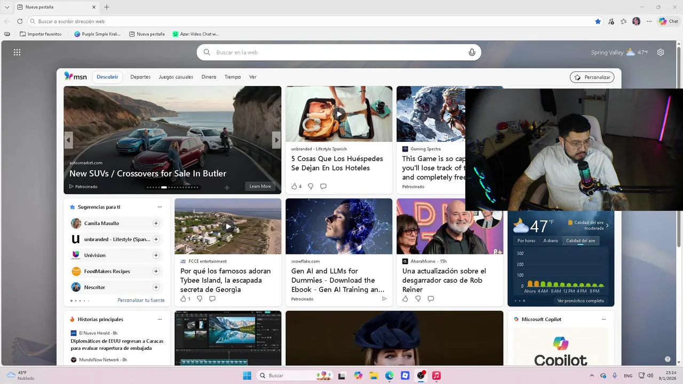683x384 pixels.
Task: Click Learn More on SUV ad
Action: point(260,186)
